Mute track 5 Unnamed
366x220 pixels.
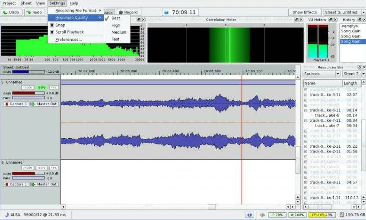tap(28, 87)
